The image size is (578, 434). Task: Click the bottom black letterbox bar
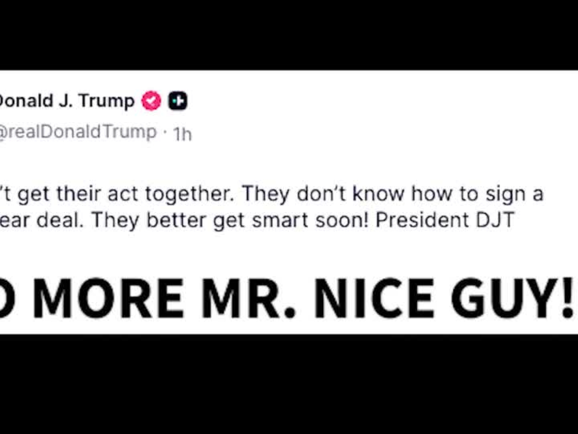[x=289, y=384]
